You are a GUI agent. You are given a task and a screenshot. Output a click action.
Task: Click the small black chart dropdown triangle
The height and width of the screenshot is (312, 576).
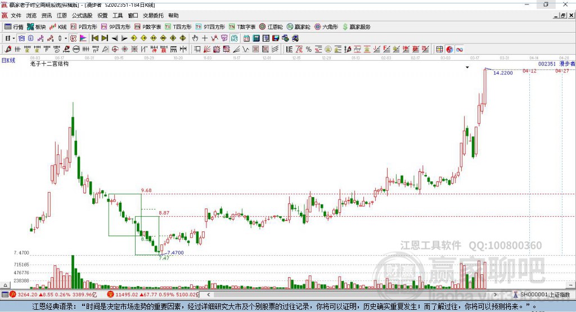(467, 68)
